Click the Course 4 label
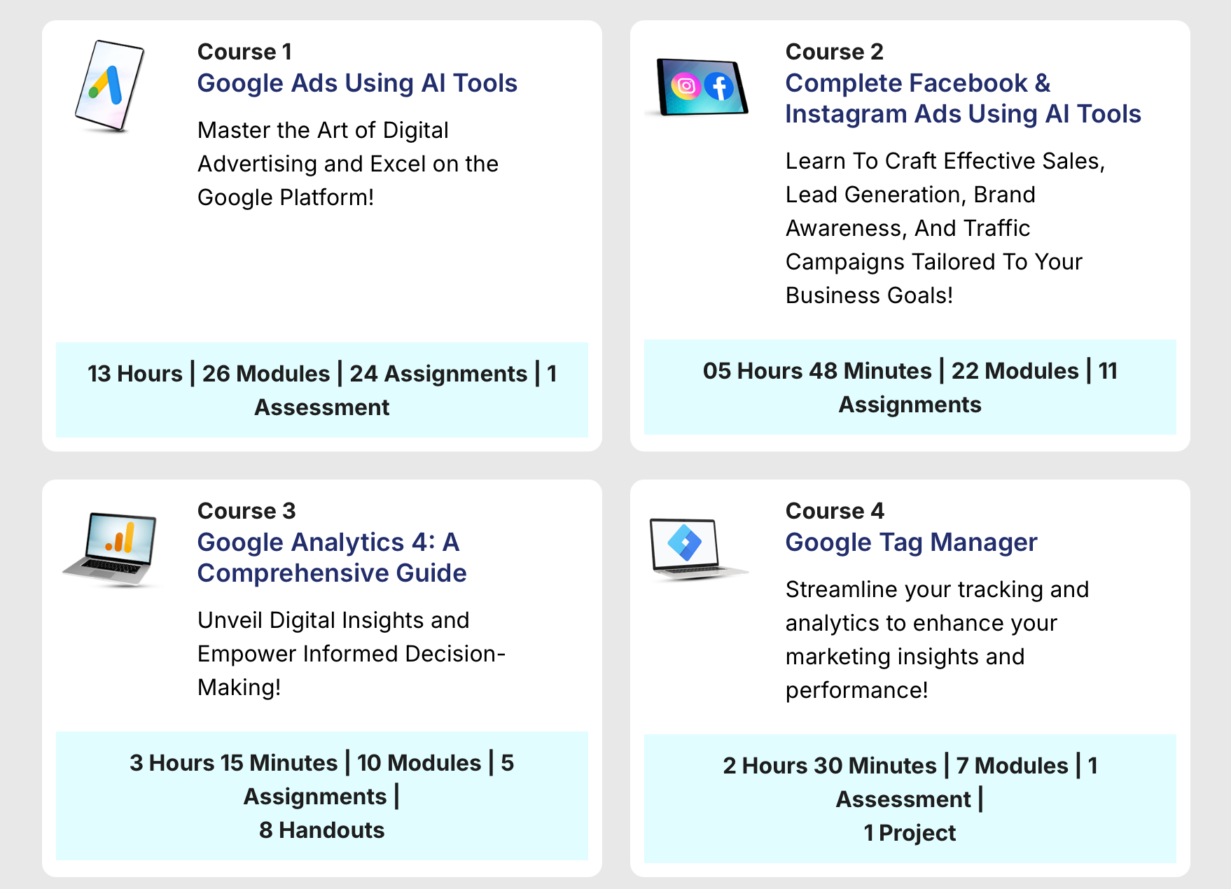 (835, 511)
